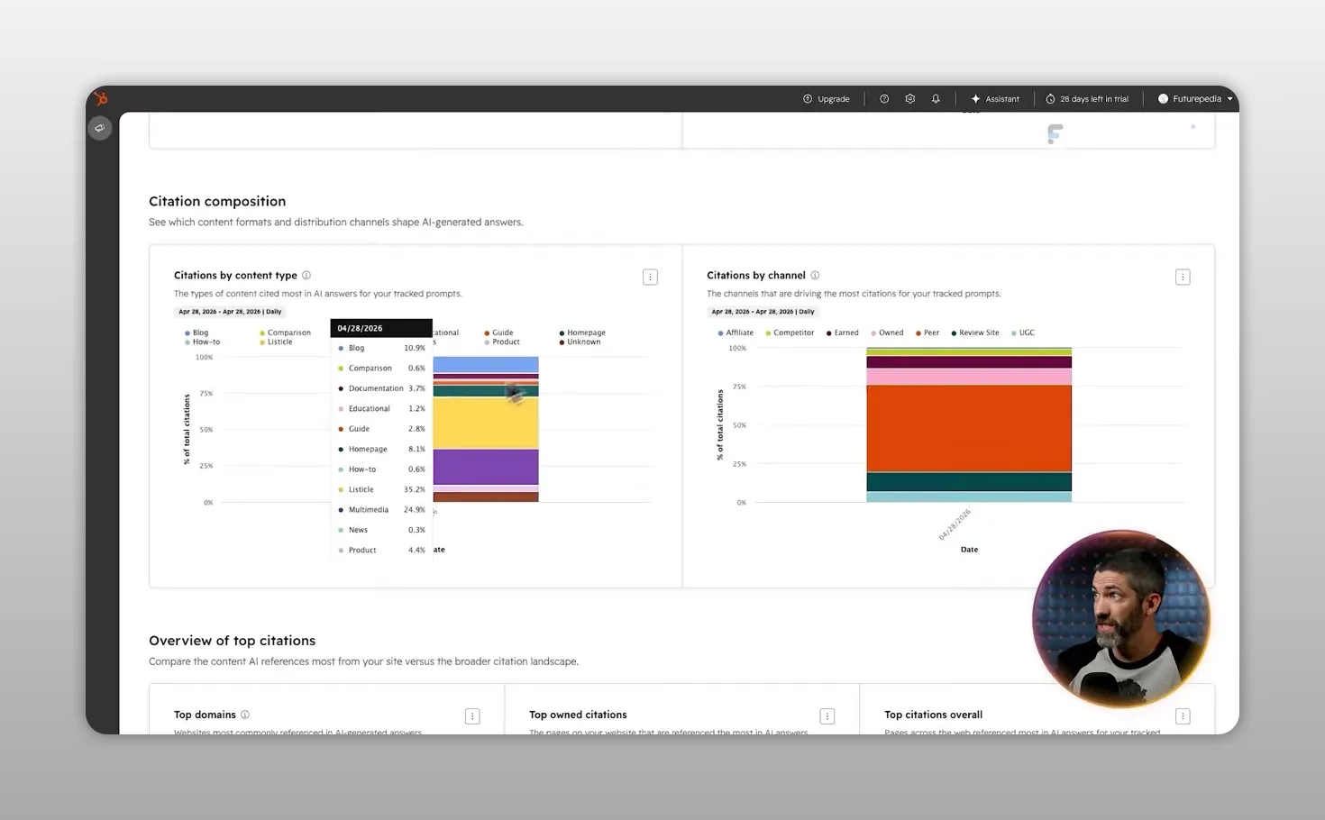The width and height of the screenshot is (1325, 820).
Task: Open info tooltip beside Top domains
Action: pos(245,715)
